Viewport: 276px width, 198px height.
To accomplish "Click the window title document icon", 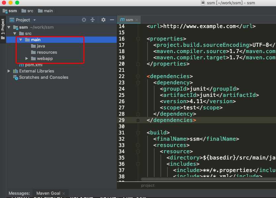I will coord(203,3).
